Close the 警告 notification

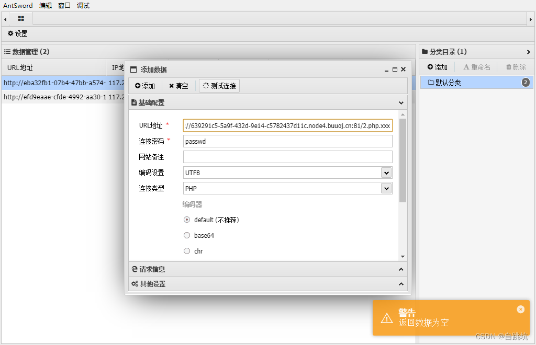point(521,309)
